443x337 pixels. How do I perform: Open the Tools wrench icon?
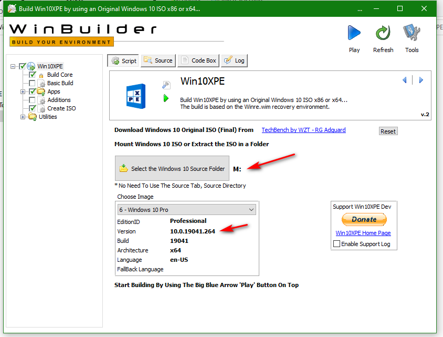[x=412, y=33]
